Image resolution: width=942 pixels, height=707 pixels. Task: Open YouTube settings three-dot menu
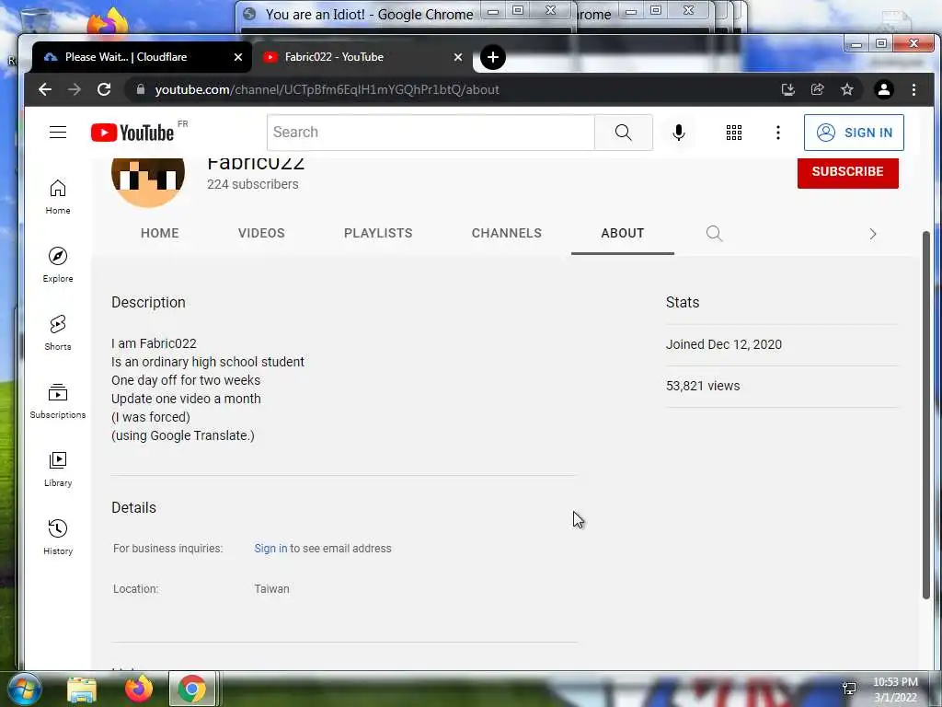[778, 133]
